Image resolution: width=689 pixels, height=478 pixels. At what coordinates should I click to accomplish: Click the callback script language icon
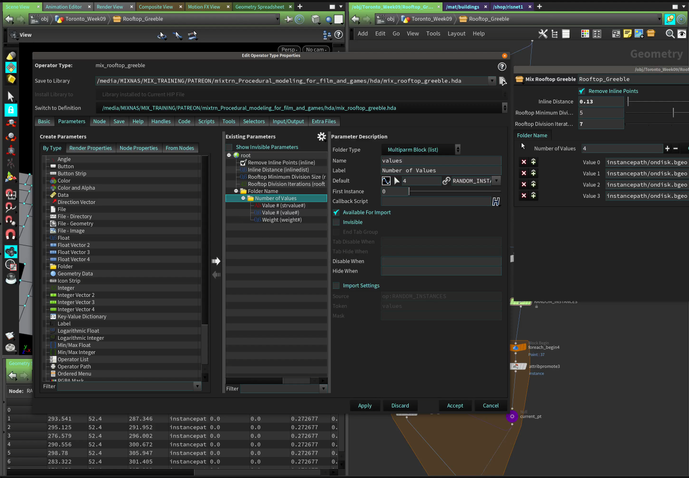[496, 202]
